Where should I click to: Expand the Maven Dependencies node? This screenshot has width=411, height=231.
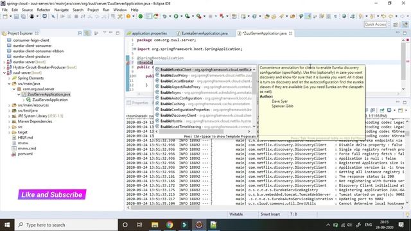(9, 121)
